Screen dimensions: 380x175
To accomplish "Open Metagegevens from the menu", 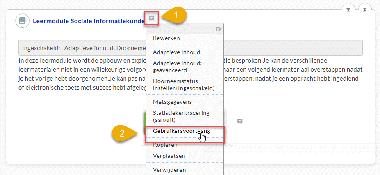I will click(172, 101).
